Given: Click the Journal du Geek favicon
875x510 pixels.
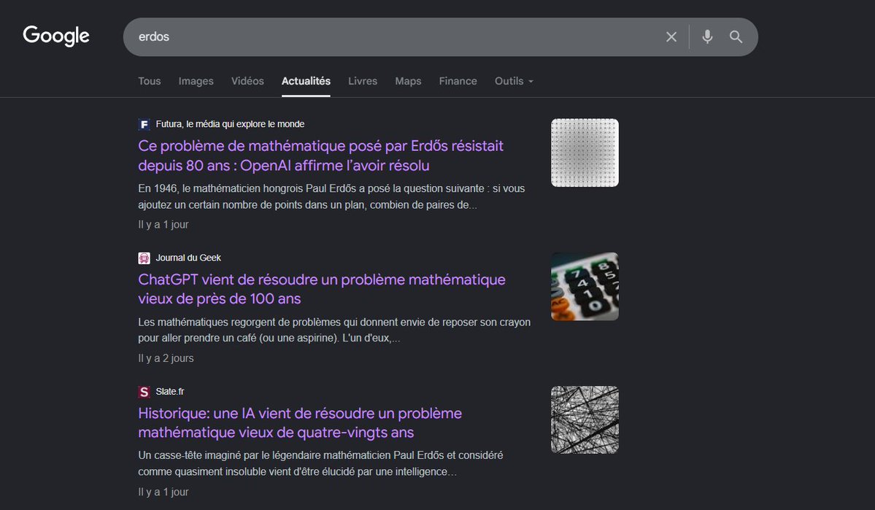Looking at the screenshot, I should pos(144,258).
